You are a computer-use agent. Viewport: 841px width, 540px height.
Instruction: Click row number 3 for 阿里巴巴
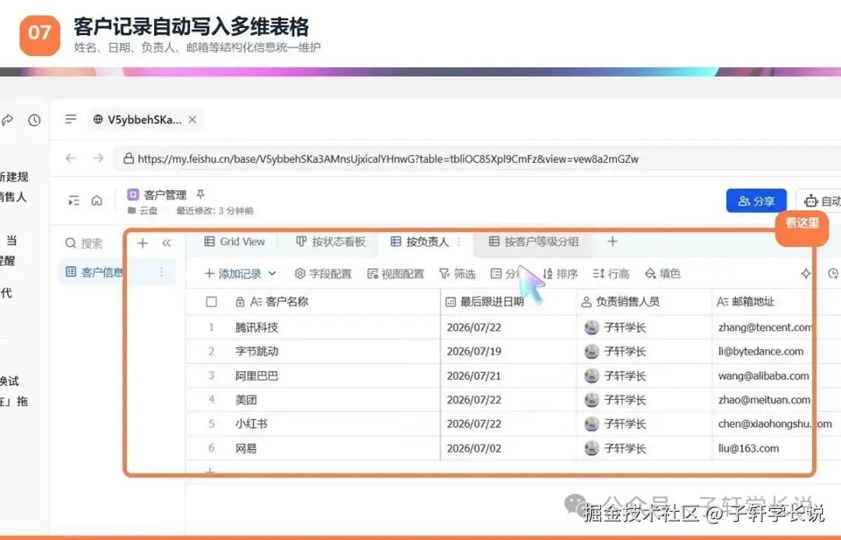pos(211,376)
